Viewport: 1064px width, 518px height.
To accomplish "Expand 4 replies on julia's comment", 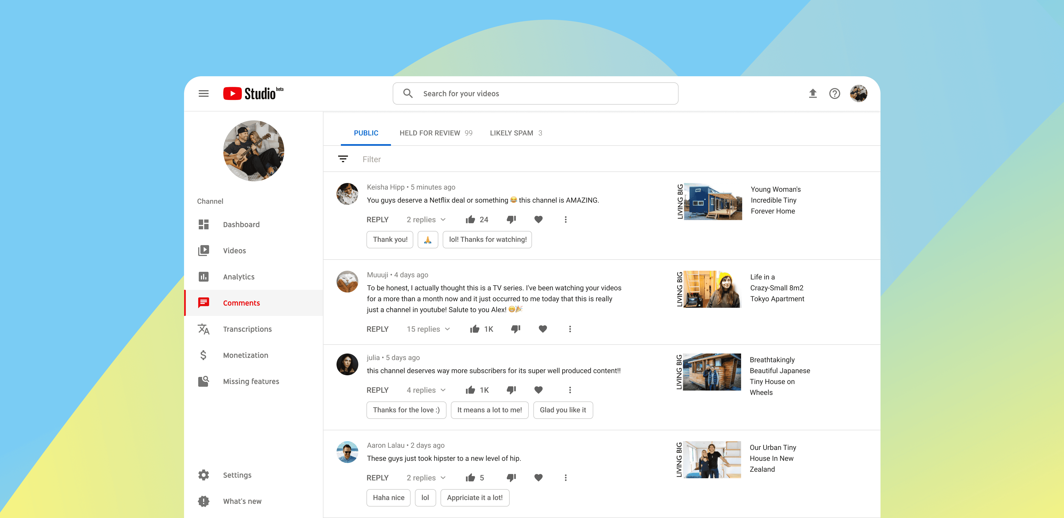I will click(x=426, y=390).
